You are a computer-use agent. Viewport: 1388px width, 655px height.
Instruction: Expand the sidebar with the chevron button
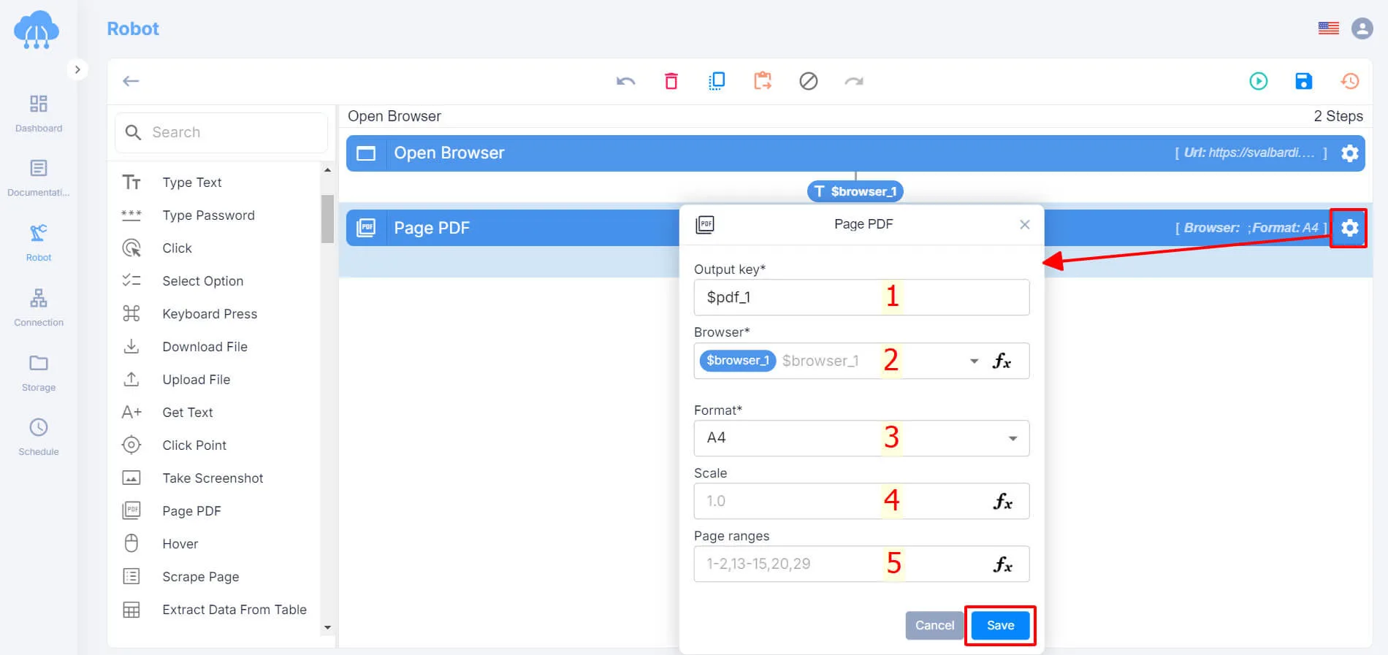tap(77, 69)
